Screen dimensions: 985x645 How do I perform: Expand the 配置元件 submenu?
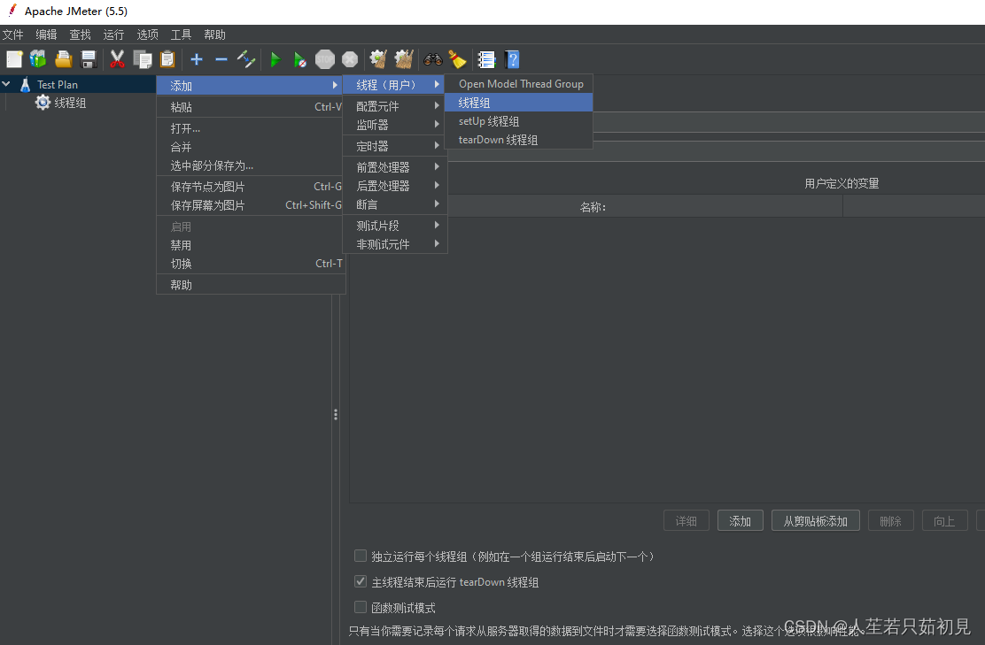394,106
